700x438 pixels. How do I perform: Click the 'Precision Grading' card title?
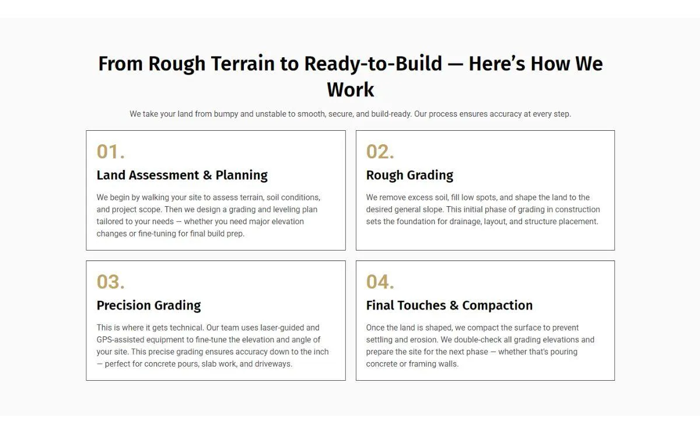coord(149,305)
